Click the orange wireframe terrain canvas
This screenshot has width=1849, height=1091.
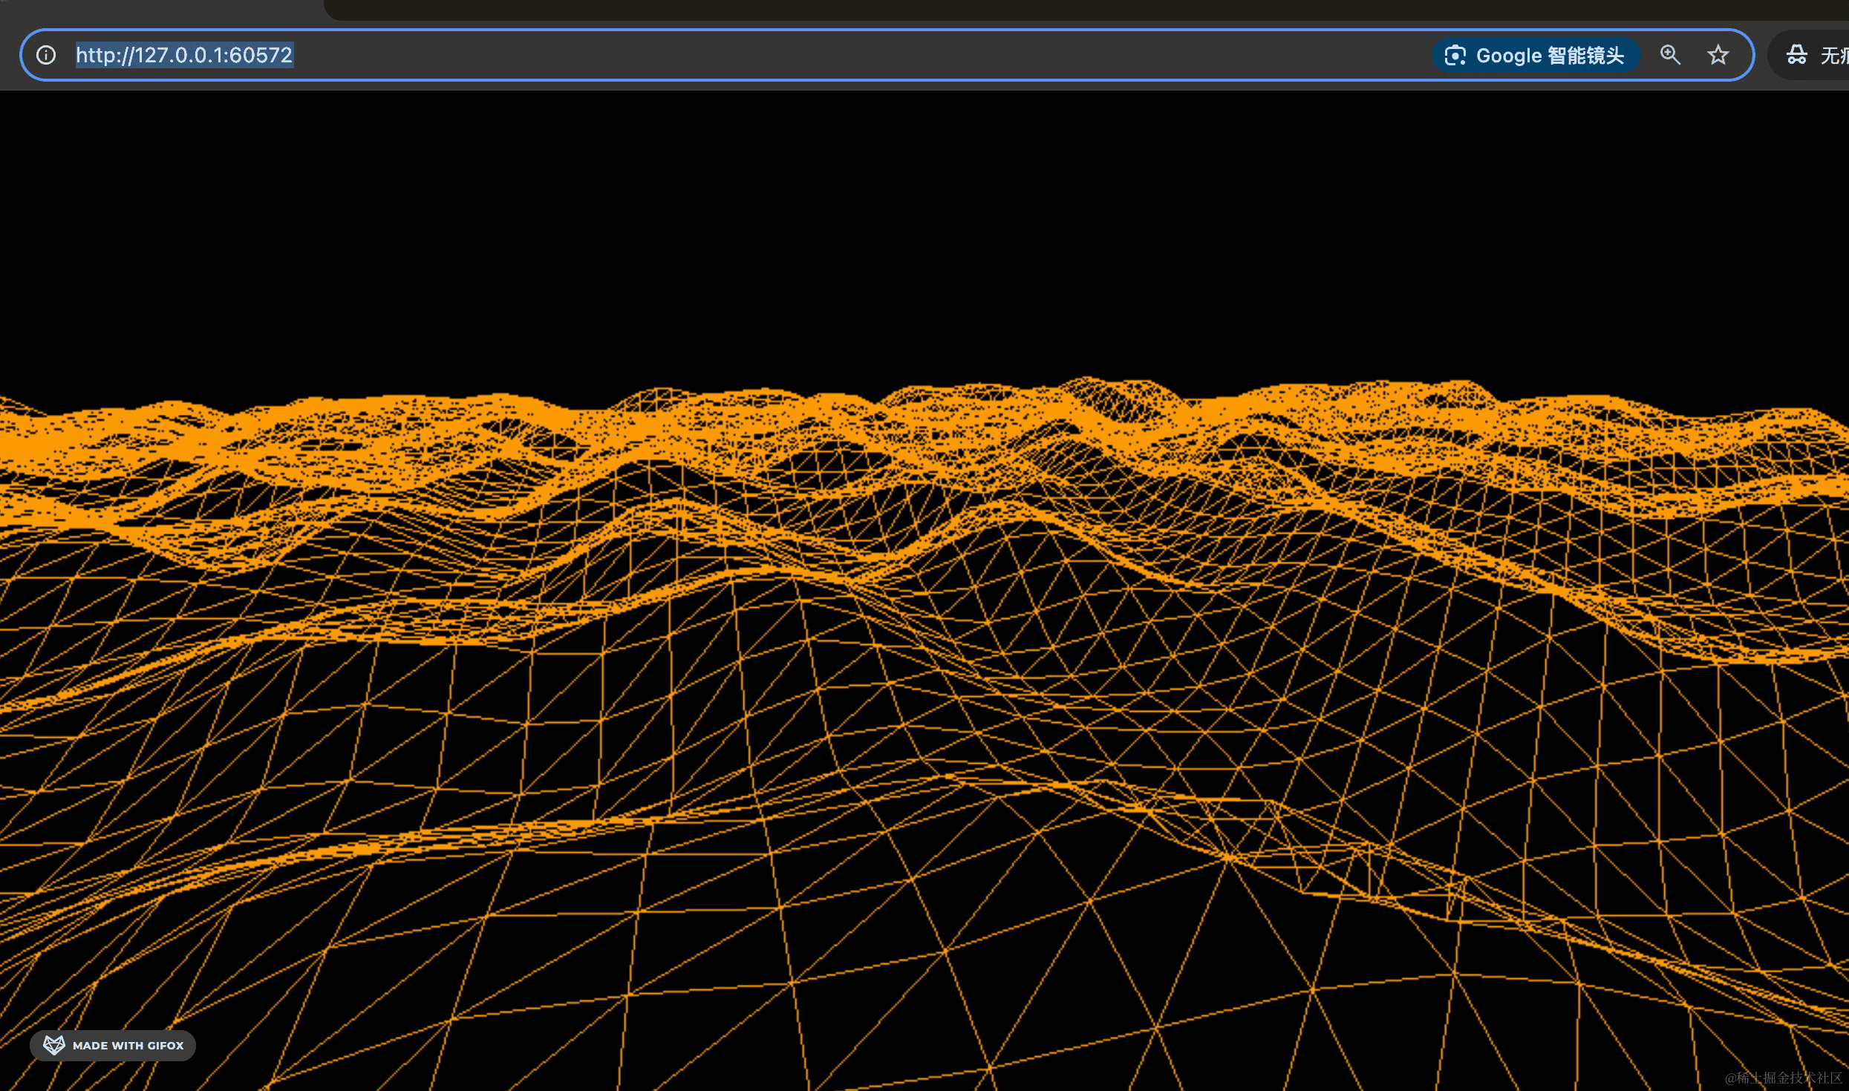[x=924, y=591]
